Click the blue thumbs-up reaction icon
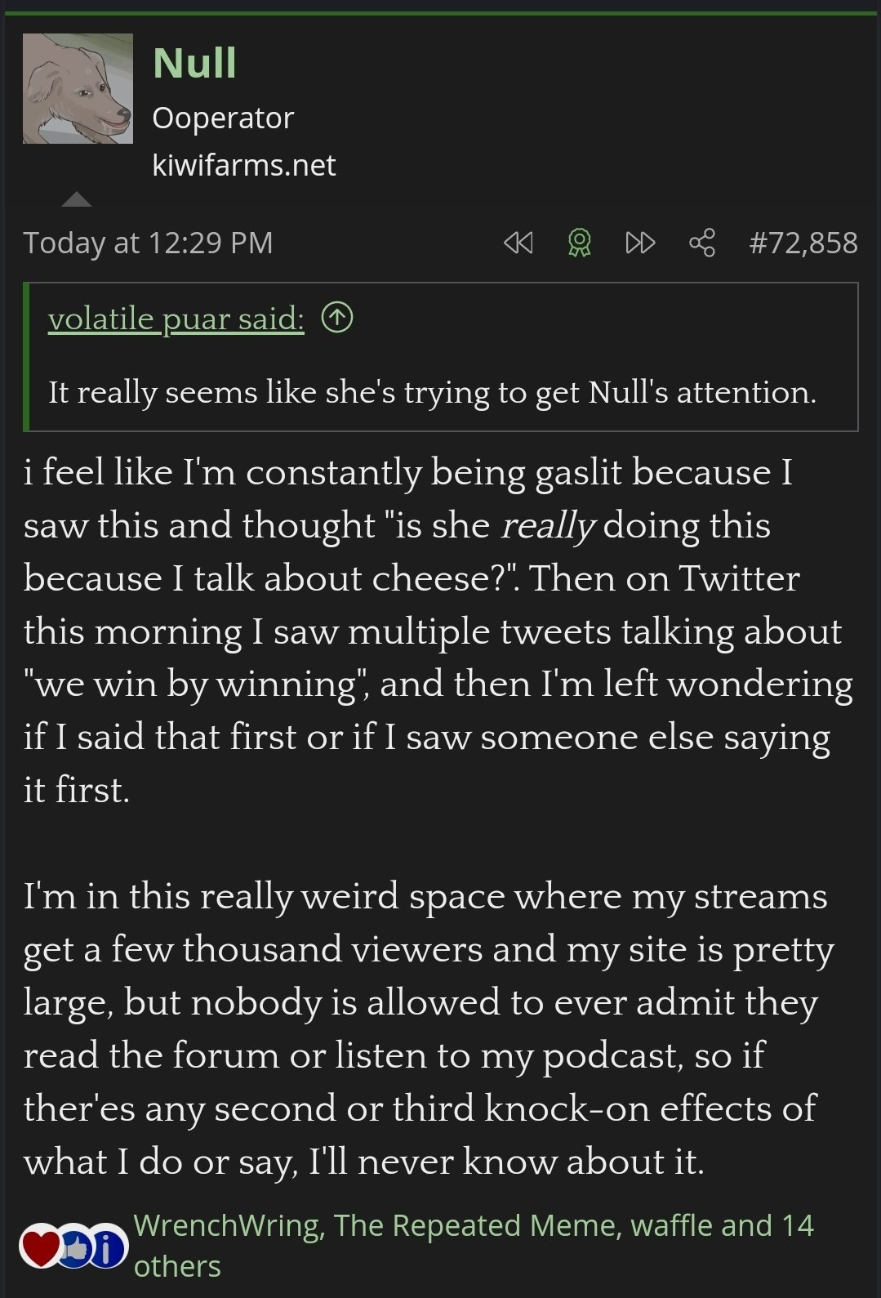 [76, 1247]
